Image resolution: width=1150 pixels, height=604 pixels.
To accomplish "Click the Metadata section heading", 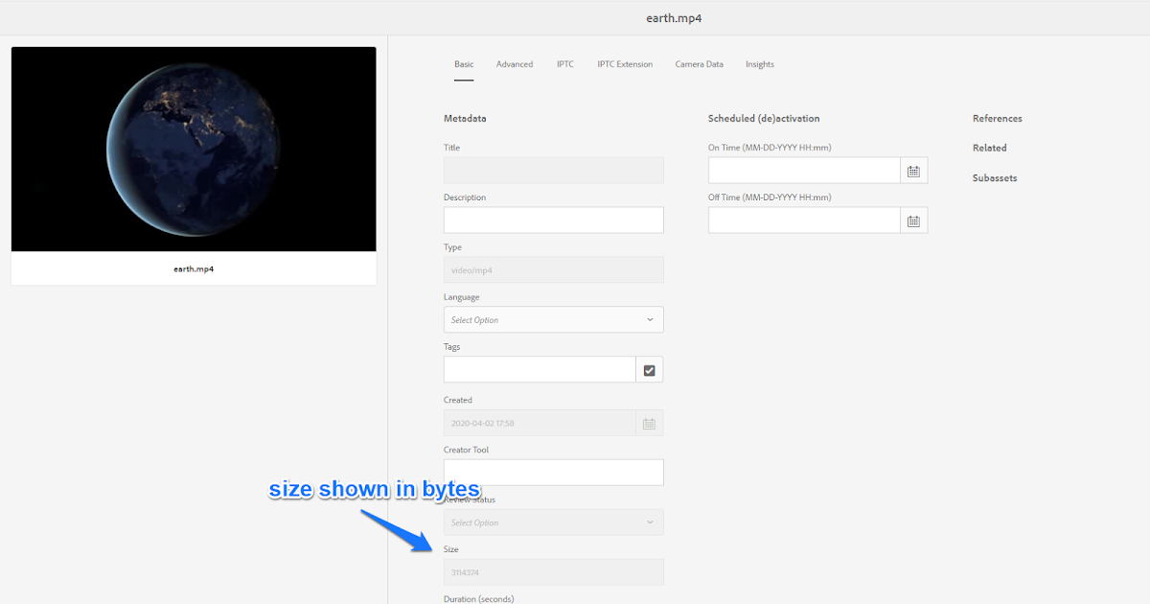I will coord(465,119).
